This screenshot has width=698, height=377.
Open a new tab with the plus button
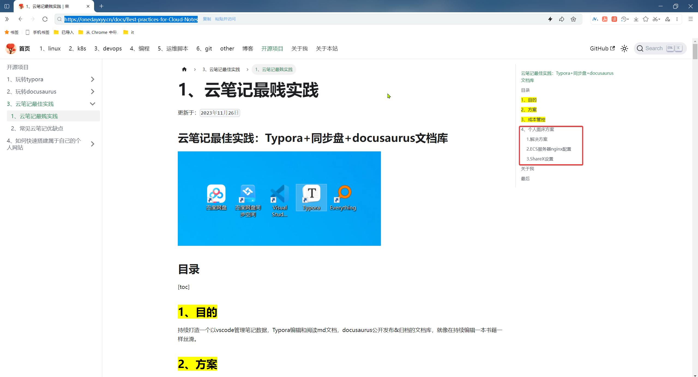(x=101, y=6)
